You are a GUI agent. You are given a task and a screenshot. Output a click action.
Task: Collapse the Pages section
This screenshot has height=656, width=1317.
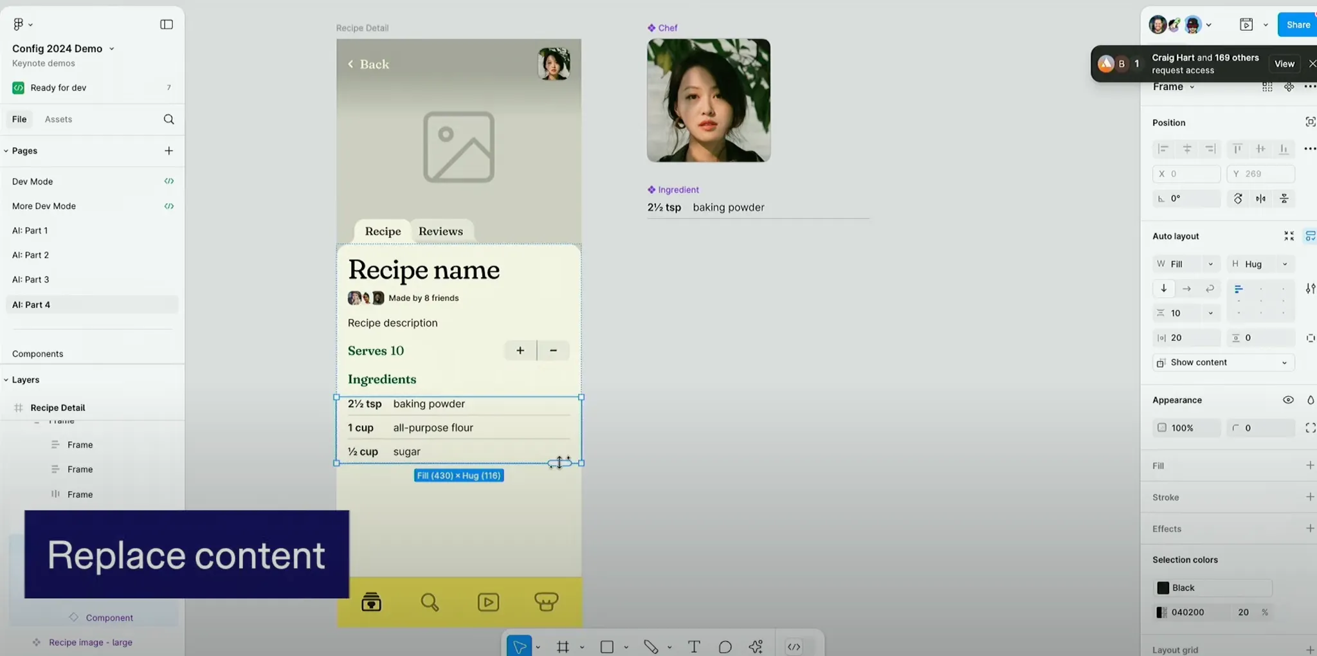(6, 150)
